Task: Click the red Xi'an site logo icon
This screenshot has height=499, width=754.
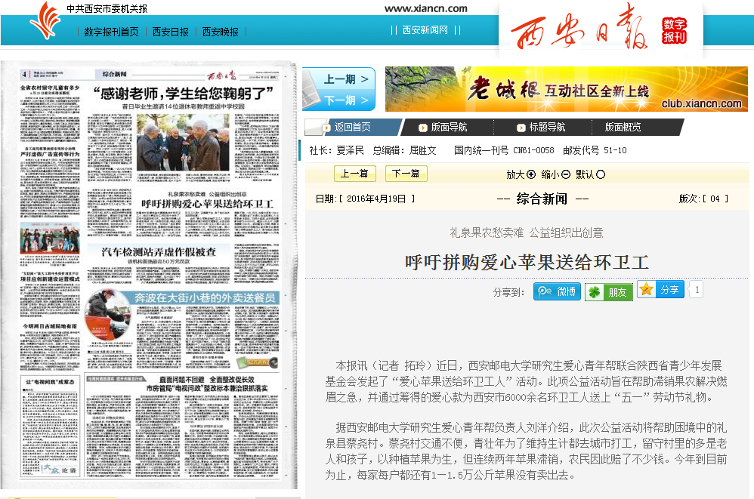Action: pyautogui.click(x=48, y=19)
